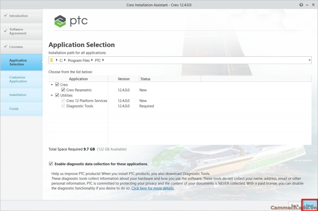The image size is (318, 211).
Task: Open help via the question mark icon
Action: click(301, 5)
